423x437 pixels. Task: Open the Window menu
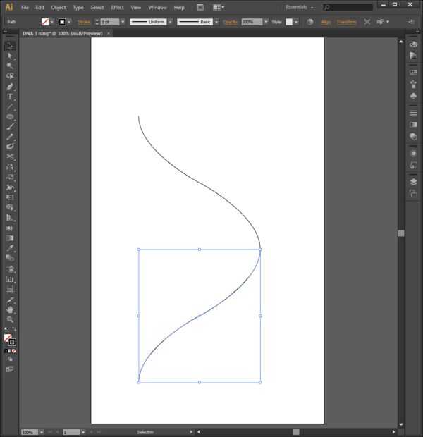[157, 8]
